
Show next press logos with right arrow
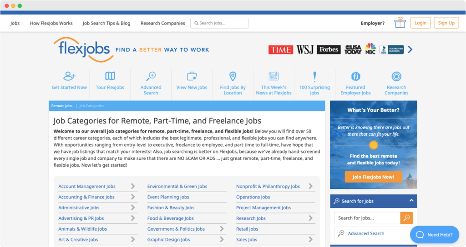tap(410, 49)
